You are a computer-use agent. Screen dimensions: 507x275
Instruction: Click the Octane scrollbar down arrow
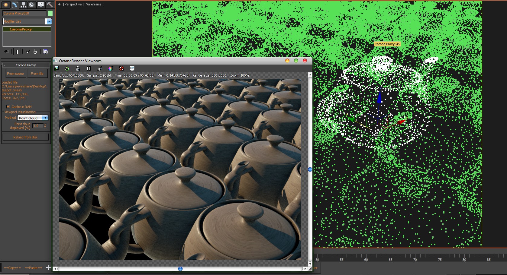[310, 264]
